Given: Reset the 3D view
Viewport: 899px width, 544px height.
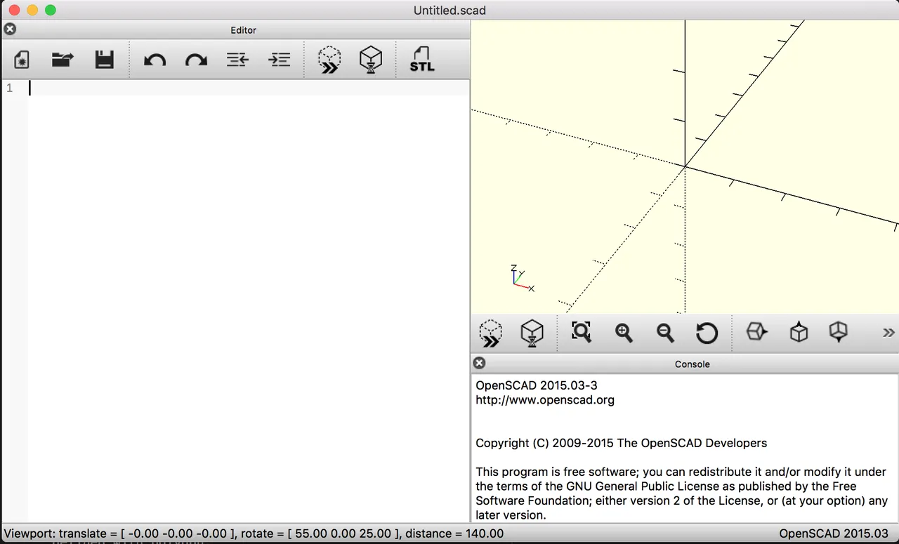Looking at the screenshot, I should 707,333.
